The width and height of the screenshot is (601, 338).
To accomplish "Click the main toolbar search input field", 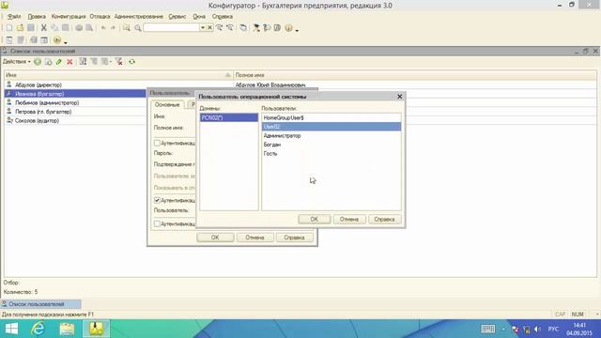I will (x=171, y=27).
